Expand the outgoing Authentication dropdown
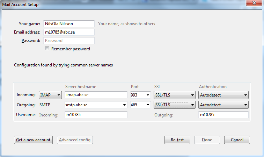 223,105
